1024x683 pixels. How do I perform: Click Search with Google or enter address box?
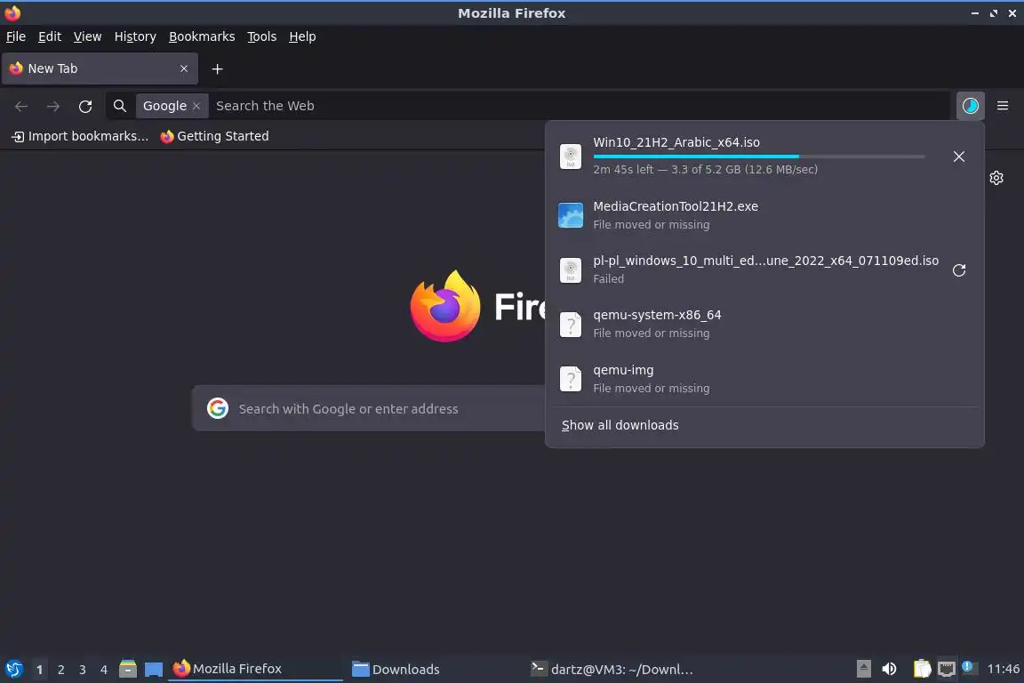(x=369, y=408)
